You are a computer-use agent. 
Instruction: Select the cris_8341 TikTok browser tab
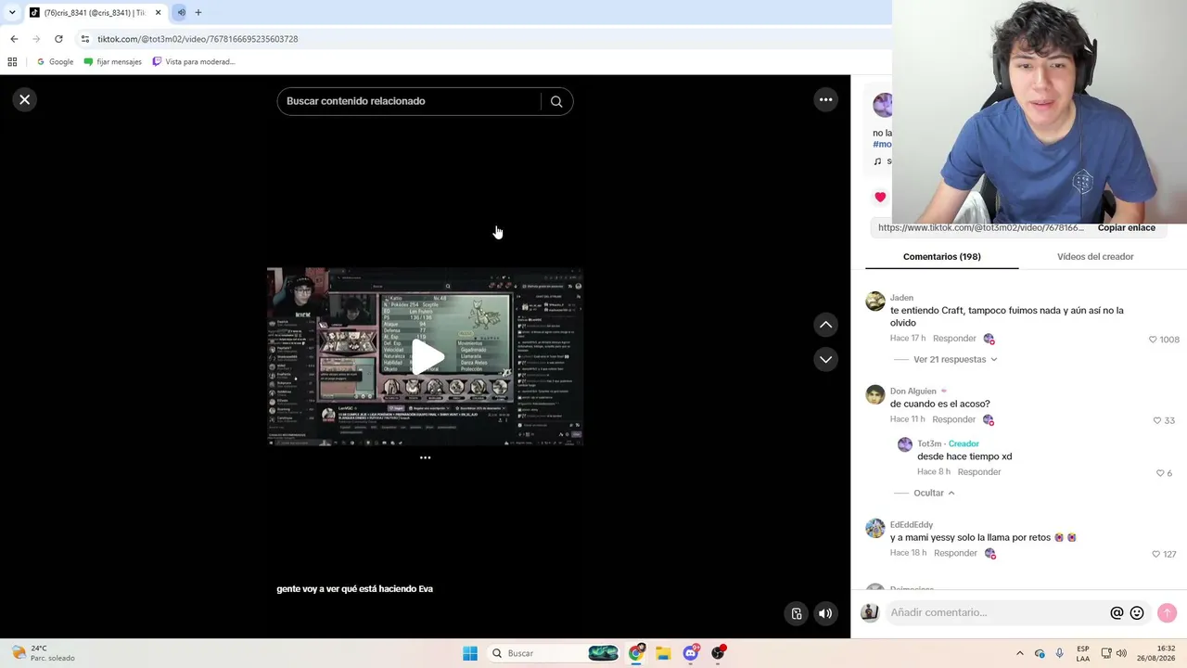point(95,12)
